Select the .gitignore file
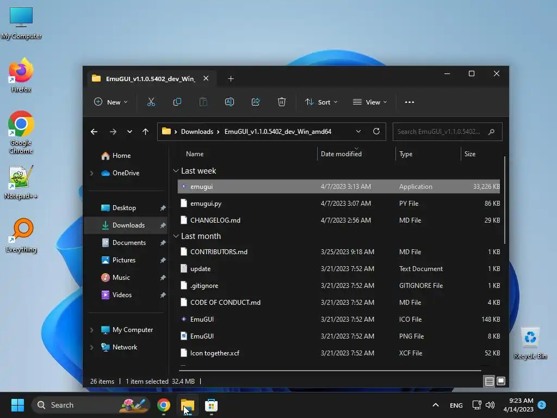The width and height of the screenshot is (557, 418). click(x=338, y=286)
